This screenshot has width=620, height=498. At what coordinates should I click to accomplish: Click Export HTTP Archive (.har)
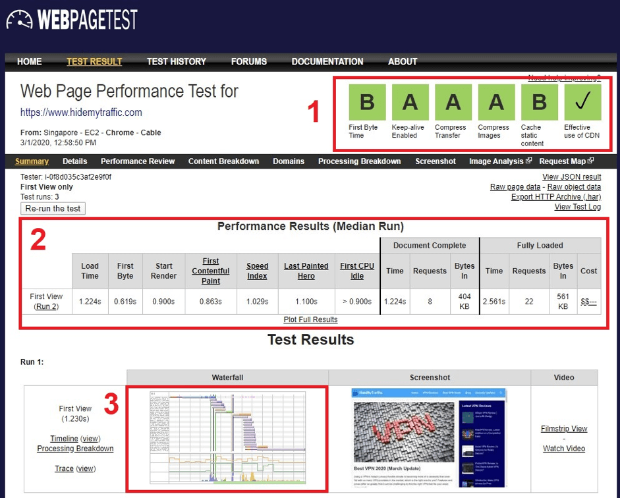(x=556, y=196)
